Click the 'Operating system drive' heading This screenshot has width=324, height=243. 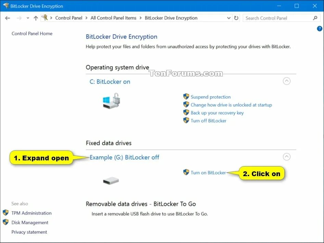117,68
